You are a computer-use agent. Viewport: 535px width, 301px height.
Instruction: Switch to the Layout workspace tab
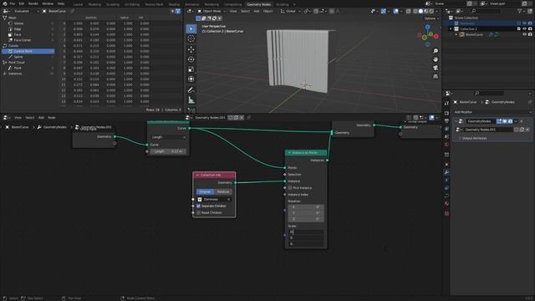78,4
